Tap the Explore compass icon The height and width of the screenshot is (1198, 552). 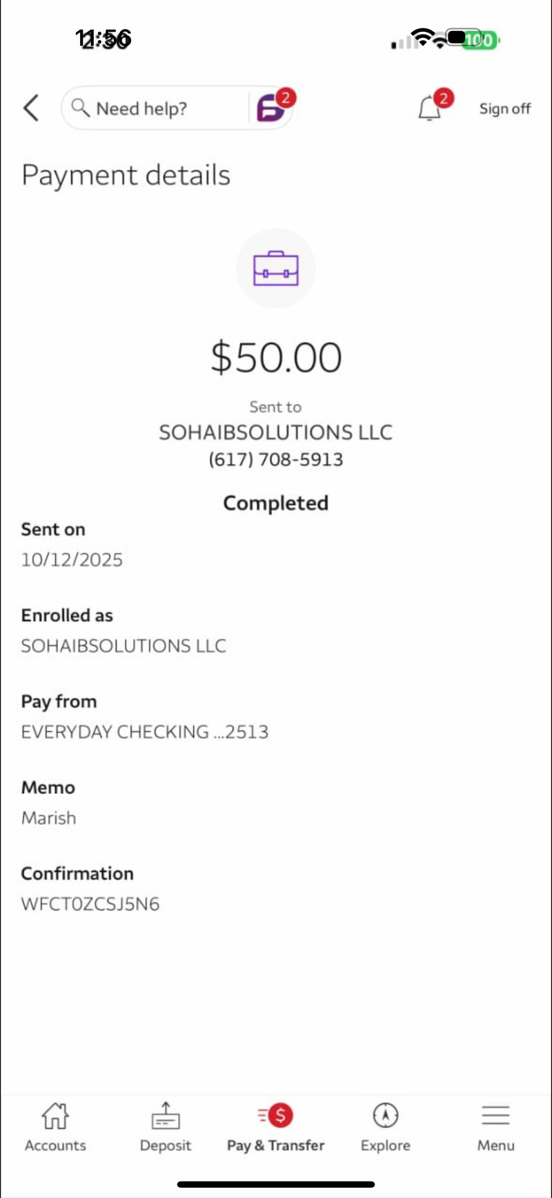(x=386, y=1114)
